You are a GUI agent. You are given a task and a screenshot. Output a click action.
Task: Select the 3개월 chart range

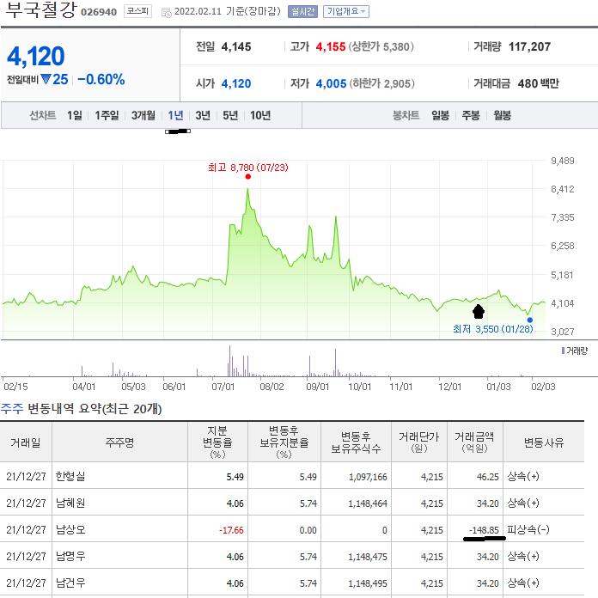tap(143, 115)
